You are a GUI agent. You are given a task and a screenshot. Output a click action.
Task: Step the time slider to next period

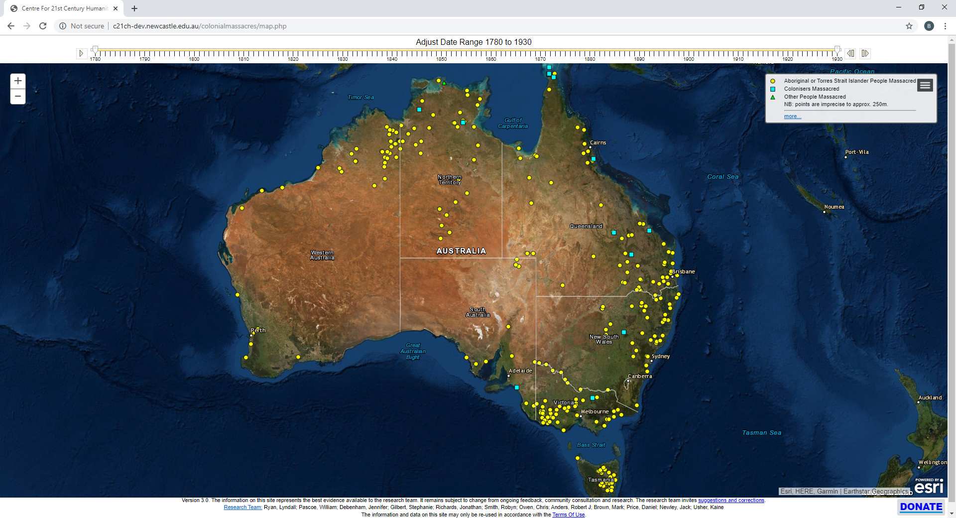tap(865, 53)
